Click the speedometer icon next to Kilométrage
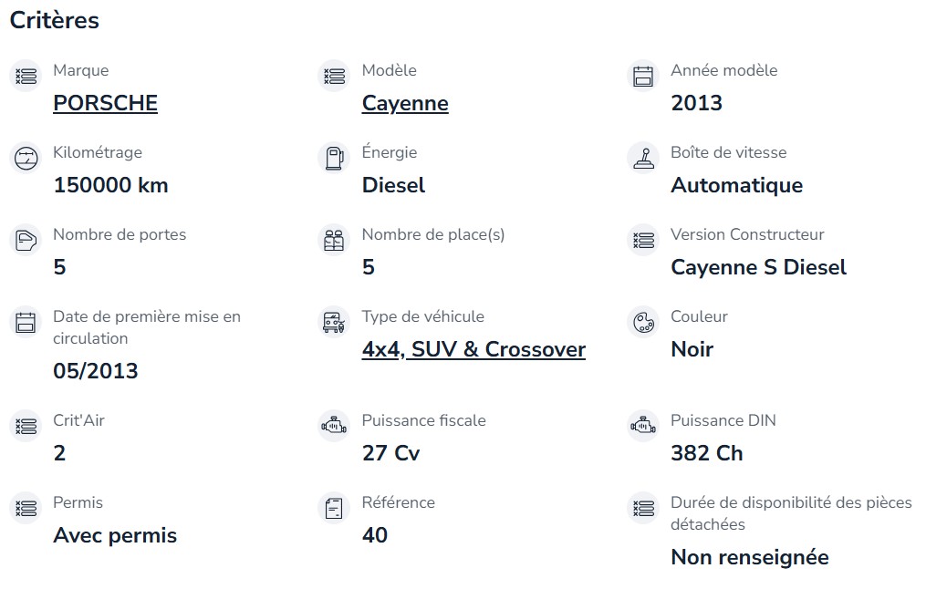The width and height of the screenshot is (926, 589). tap(26, 158)
